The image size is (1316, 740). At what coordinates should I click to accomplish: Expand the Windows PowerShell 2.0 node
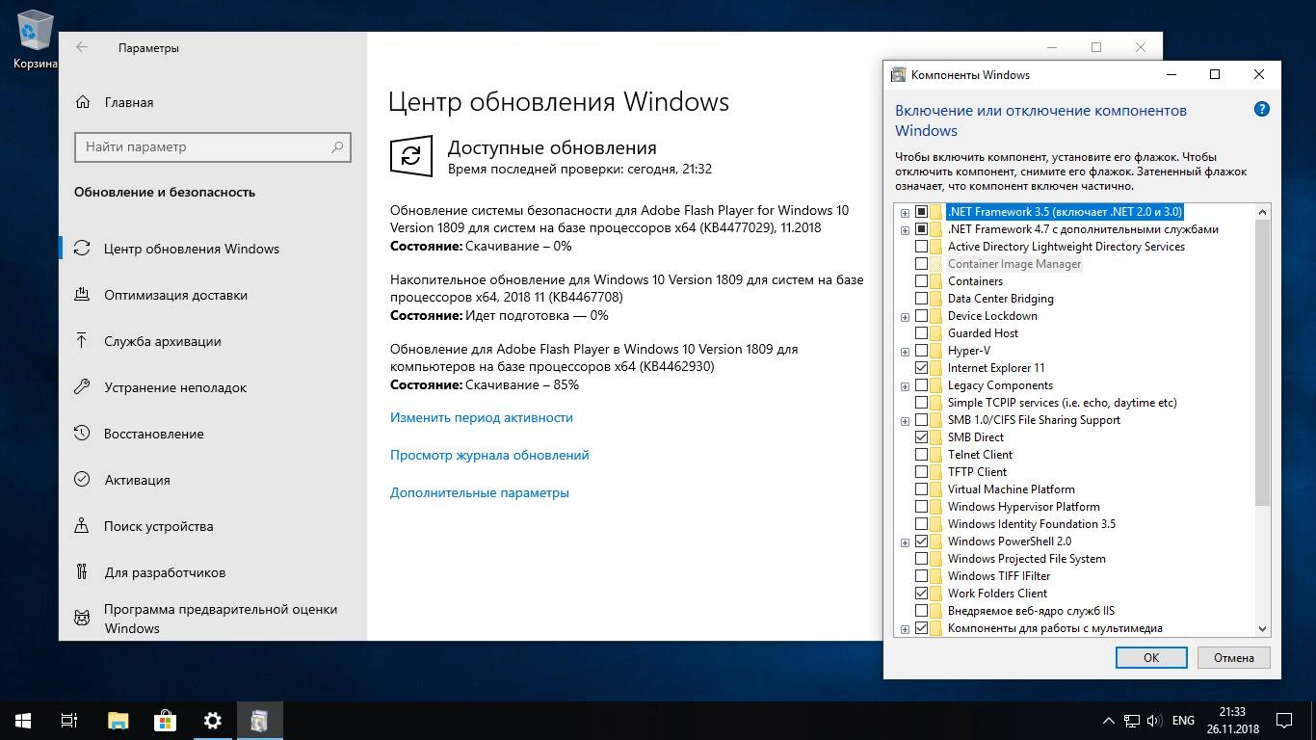(x=905, y=542)
